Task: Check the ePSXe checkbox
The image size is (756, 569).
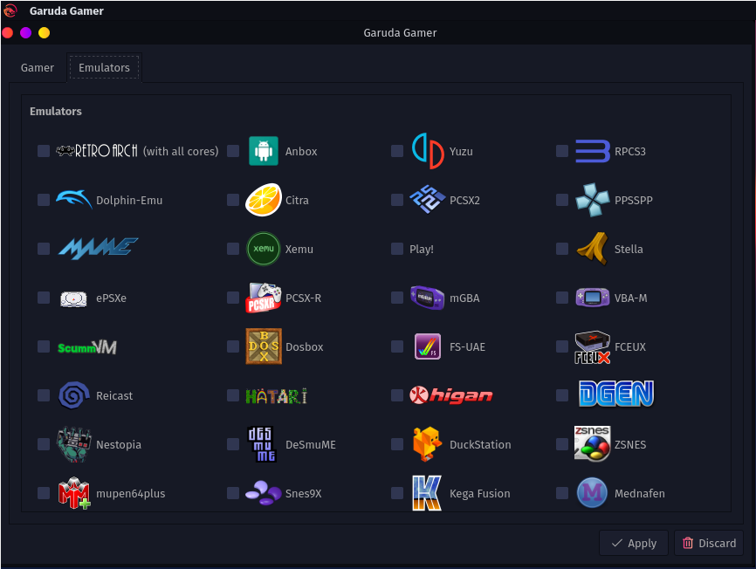Action: point(44,298)
